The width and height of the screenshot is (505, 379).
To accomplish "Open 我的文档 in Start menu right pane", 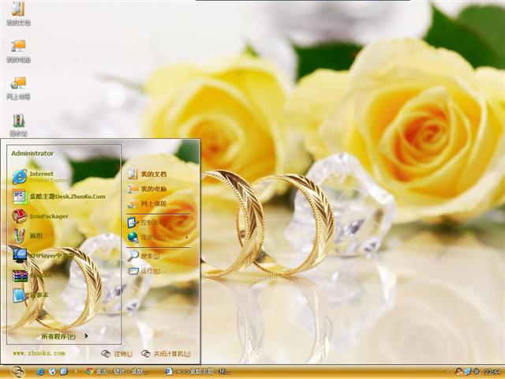I will tap(147, 174).
